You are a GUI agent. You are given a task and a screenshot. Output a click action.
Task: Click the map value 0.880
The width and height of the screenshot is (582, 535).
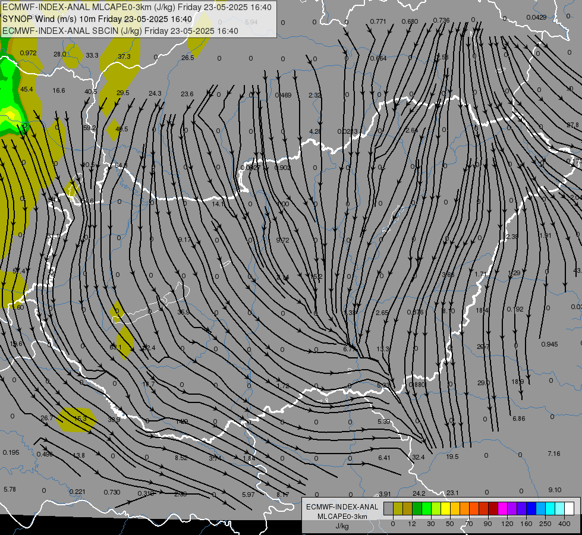coord(417,385)
